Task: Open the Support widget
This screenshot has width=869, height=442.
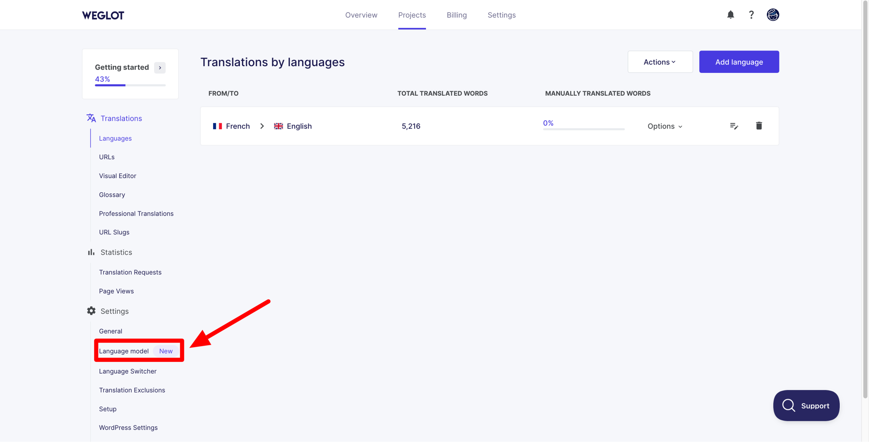Action: pos(806,405)
